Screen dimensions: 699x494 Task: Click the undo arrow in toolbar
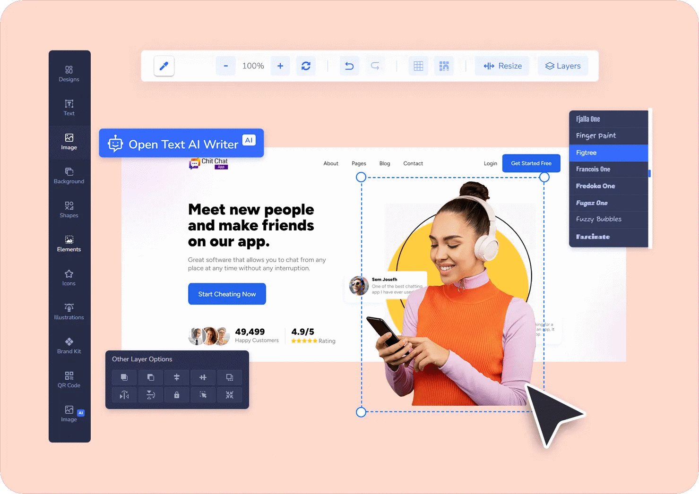[349, 66]
